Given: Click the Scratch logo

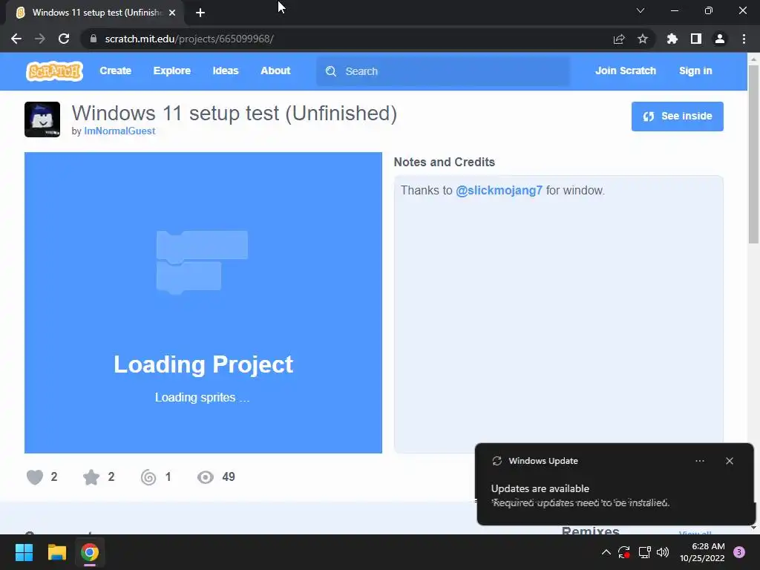Looking at the screenshot, I should (x=54, y=71).
